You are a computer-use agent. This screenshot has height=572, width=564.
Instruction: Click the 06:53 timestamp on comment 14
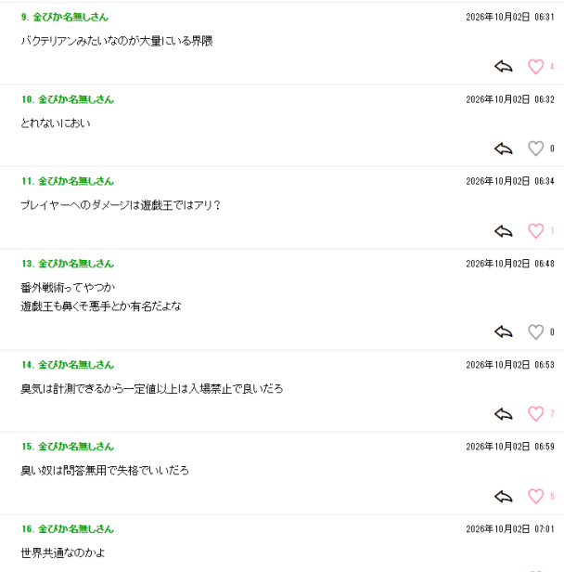[545, 365]
